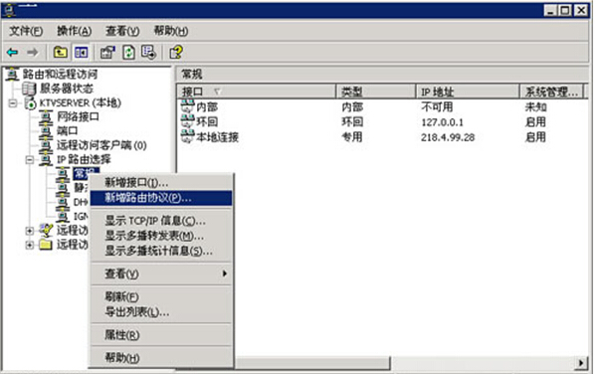607x374 pixels.
Task: Sort by the 类型 column header
Action: pyautogui.click(x=376, y=92)
